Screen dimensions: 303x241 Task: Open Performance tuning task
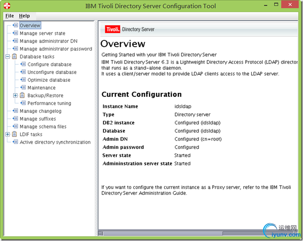49,103
